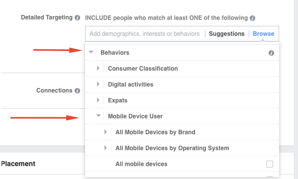Expand All Mobile Devices by Brand arrow

[x=105, y=132]
